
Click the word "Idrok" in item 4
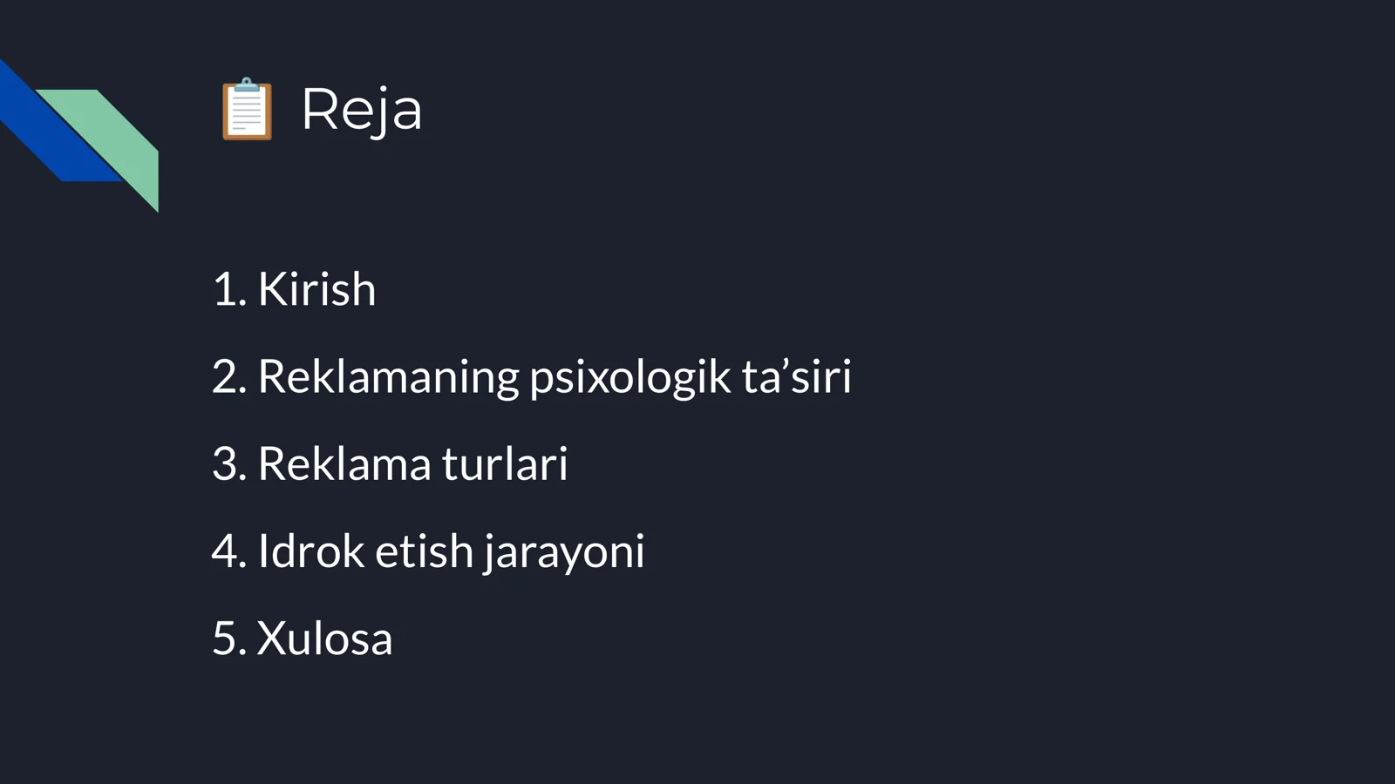(x=310, y=551)
